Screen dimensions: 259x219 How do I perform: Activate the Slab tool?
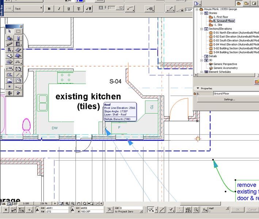(x=9, y=56)
